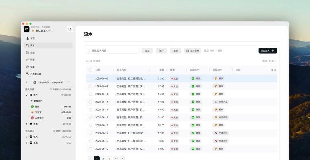Open the 开发者工具 navigation item
Screen dimensions: 310x160
click(48, 74)
